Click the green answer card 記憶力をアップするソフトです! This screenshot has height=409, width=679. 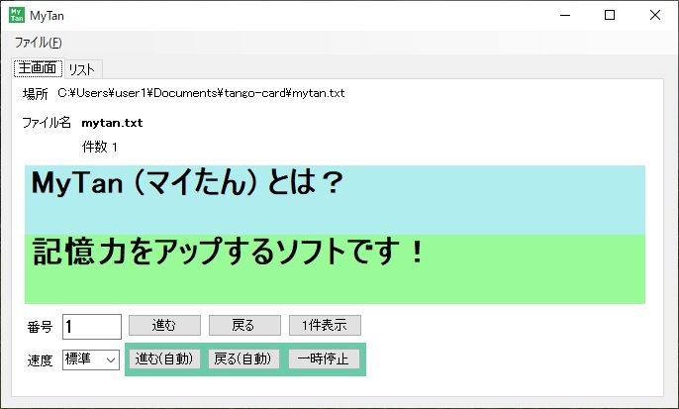335,269
